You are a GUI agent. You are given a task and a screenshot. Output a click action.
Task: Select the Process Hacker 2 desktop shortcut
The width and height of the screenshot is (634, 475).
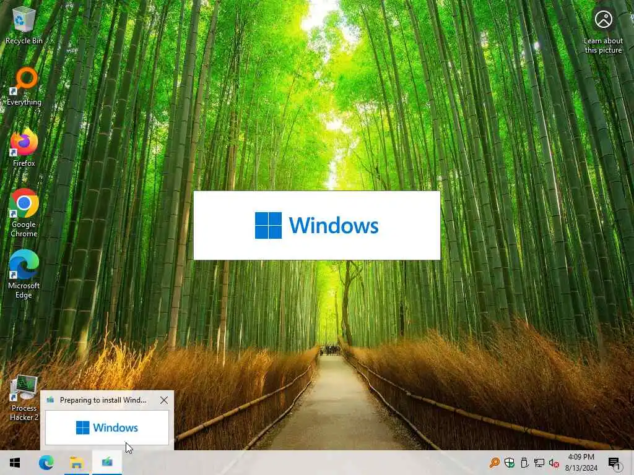point(24,398)
